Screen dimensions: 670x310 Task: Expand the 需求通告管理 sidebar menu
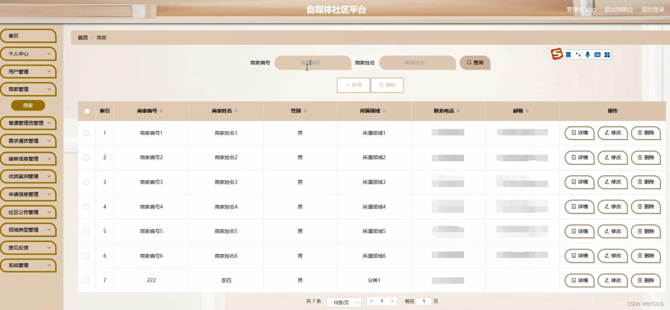[x=28, y=141]
